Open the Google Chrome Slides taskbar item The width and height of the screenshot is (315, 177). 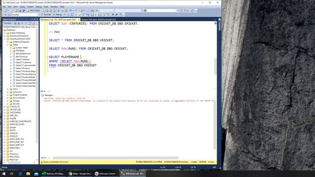[80, 174]
